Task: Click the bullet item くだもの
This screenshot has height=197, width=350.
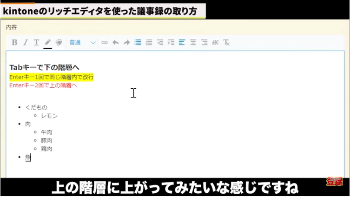Action: click(36, 107)
